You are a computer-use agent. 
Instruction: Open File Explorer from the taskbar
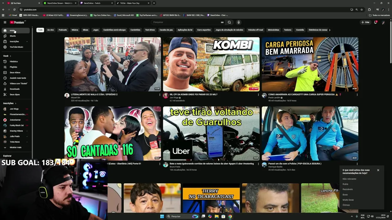(x=217, y=216)
